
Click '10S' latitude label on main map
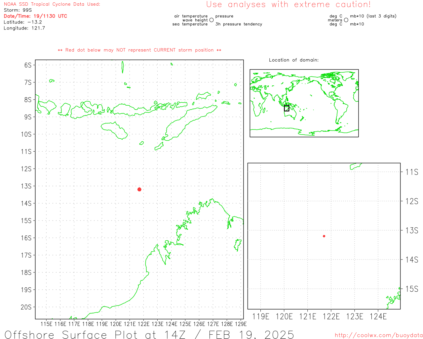tap(26, 134)
